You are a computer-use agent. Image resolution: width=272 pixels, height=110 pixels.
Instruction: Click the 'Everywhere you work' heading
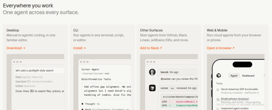tap(28, 6)
